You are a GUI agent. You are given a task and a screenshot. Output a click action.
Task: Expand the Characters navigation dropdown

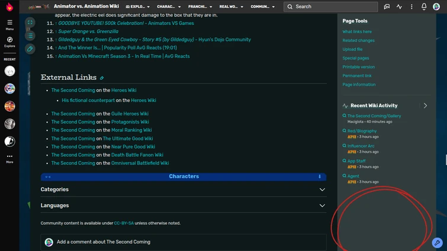pos(169,7)
